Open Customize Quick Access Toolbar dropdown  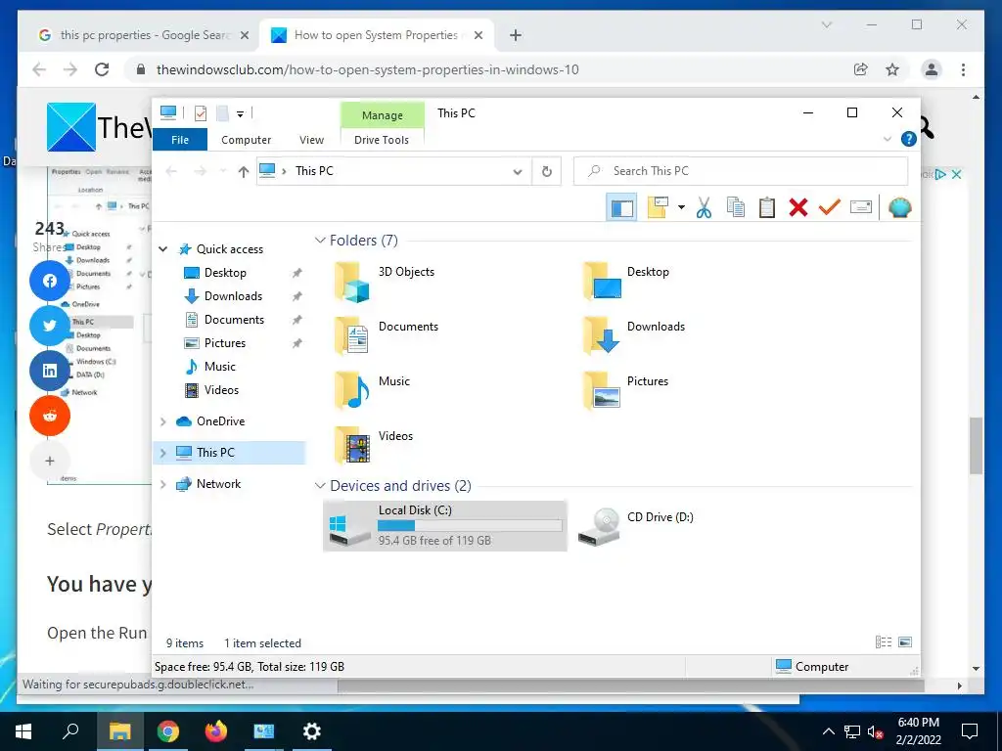pyautogui.click(x=241, y=114)
